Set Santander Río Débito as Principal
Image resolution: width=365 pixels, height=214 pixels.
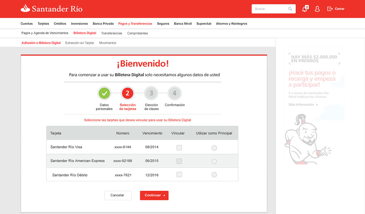point(214,175)
